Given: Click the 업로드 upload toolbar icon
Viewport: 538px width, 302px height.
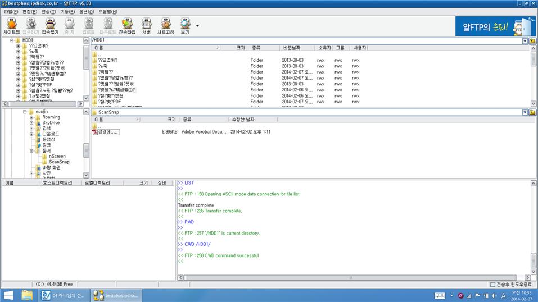Looking at the screenshot, I should tap(88, 26).
